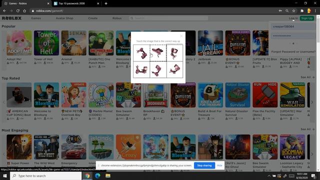Select the top-left captcha image
The width and height of the screenshot is (320, 180).
141,53
